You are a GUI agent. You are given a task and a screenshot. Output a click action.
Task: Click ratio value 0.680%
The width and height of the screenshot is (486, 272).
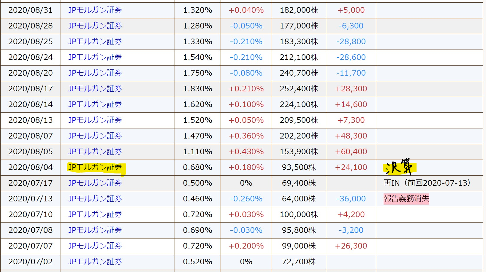[x=197, y=167]
